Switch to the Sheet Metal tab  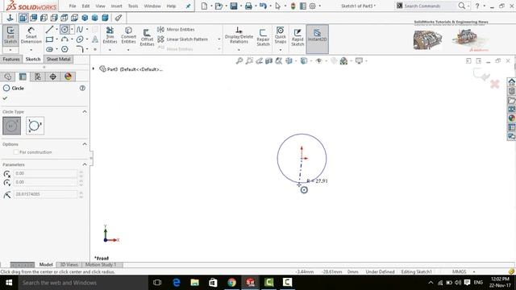point(58,59)
